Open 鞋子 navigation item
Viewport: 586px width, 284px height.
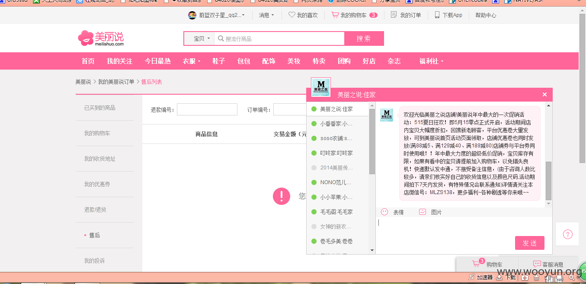[x=219, y=61]
